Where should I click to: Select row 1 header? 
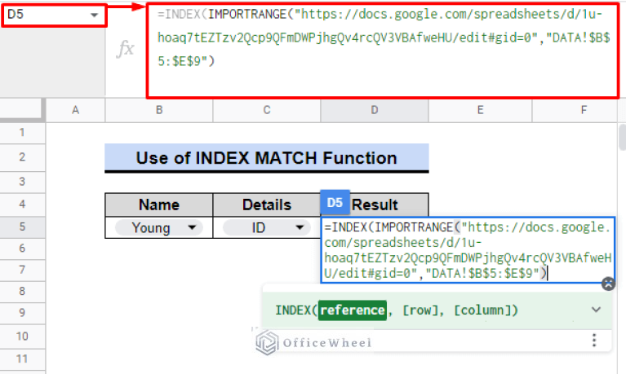coord(22,133)
